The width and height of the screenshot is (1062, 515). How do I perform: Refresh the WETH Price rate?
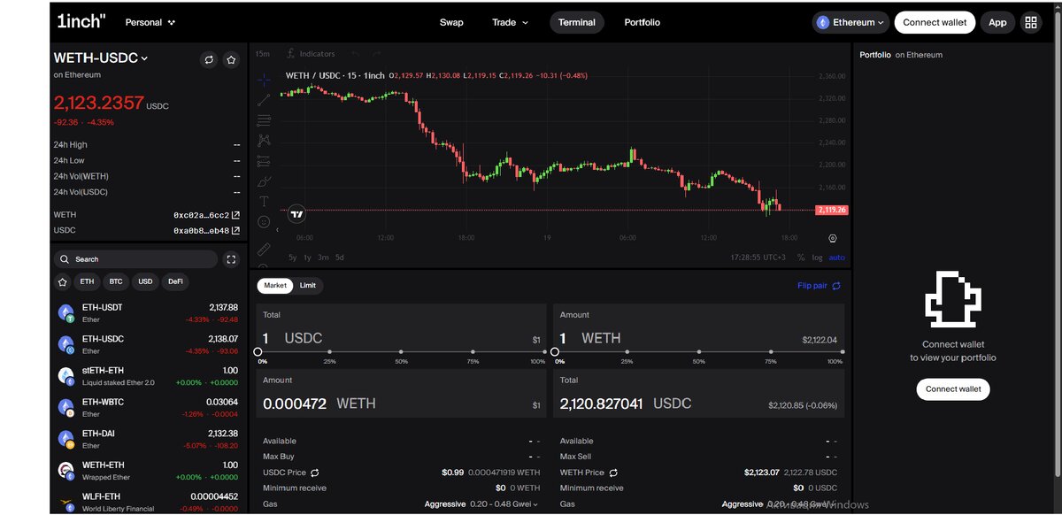click(613, 473)
